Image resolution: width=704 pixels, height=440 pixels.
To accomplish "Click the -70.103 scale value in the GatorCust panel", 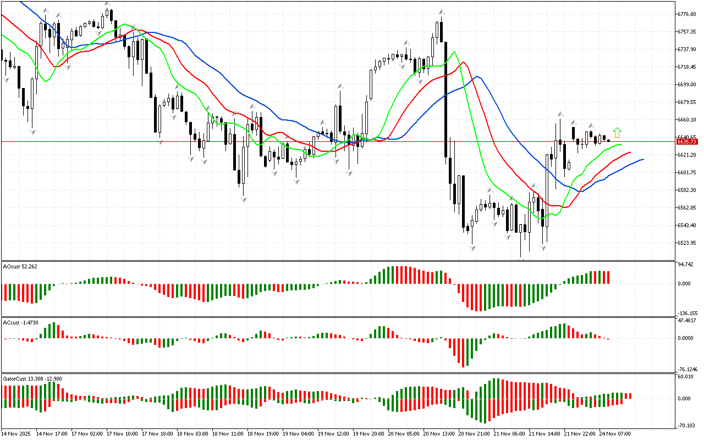I will [687, 425].
